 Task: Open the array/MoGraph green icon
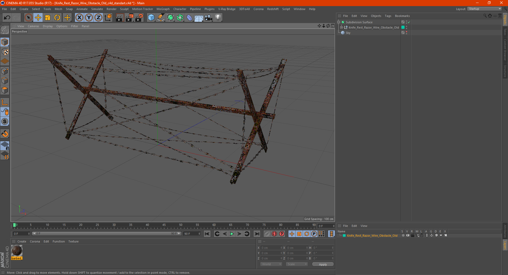pos(180,18)
